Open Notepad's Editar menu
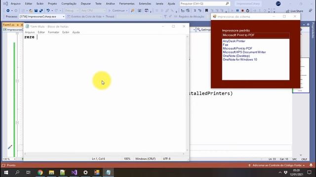The height and width of the screenshot is (177, 316). (41, 32)
